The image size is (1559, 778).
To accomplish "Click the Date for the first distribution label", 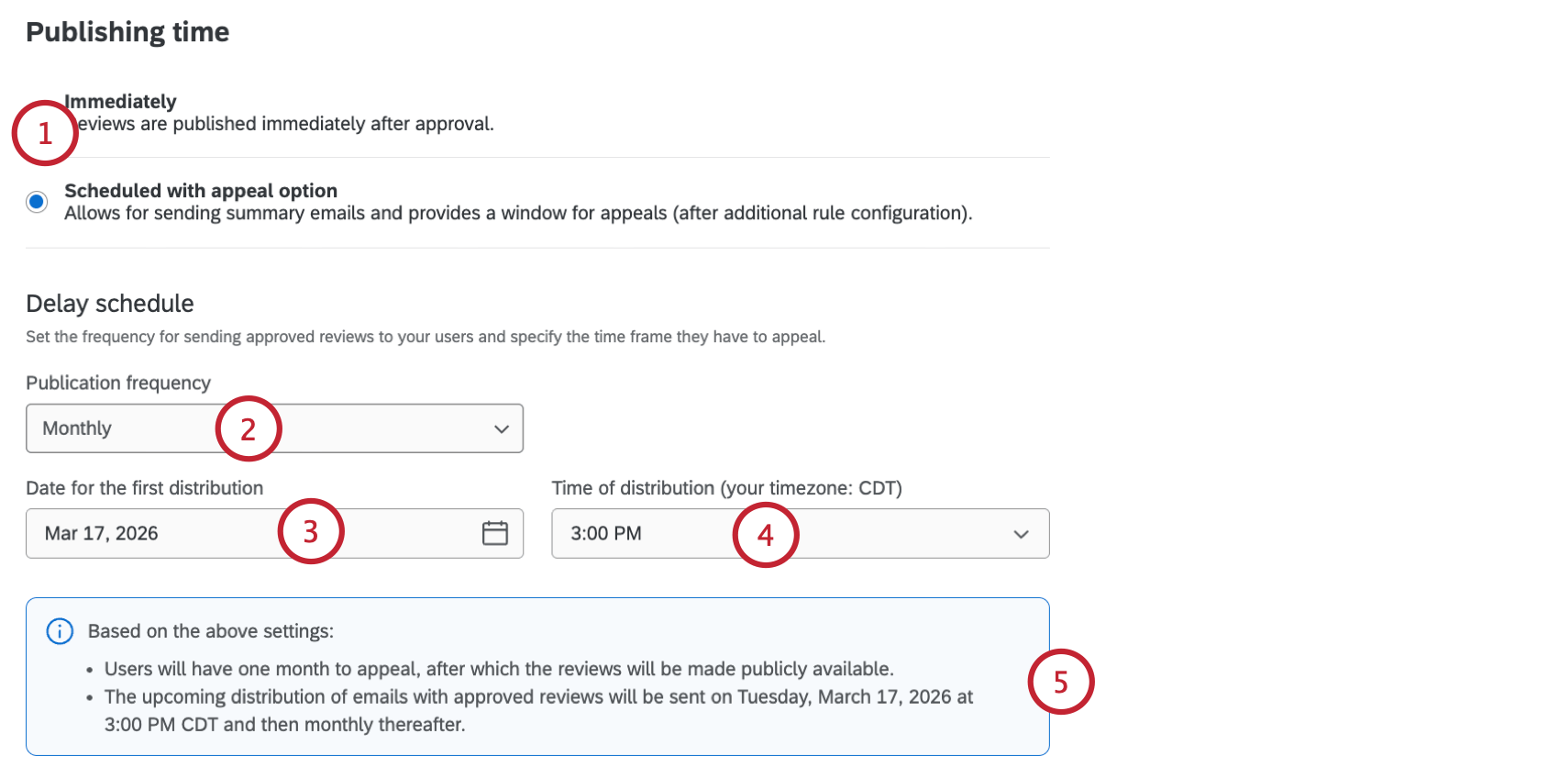I will pos(144,487).
